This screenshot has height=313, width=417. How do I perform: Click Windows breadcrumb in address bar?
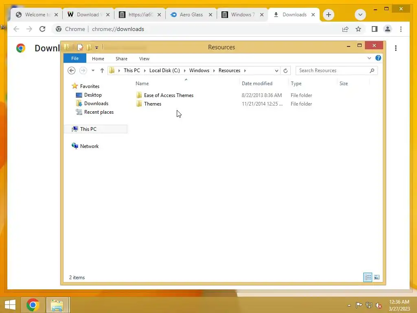coord(199,71)
